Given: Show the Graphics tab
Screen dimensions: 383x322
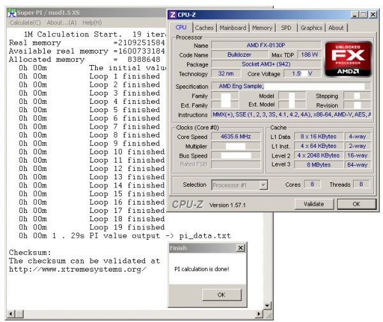Looking at the screenshot, I should tap(311, 28).
